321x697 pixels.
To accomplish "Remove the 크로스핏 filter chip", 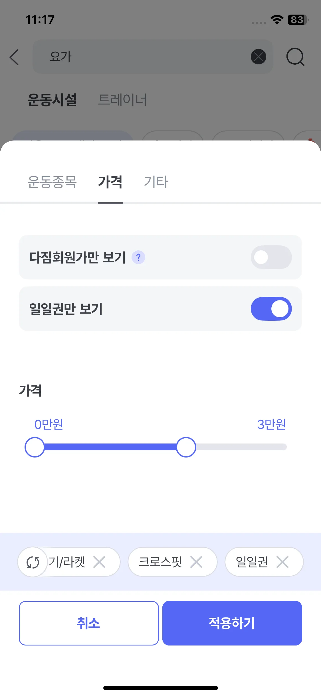I will click(x=196, y=562).
